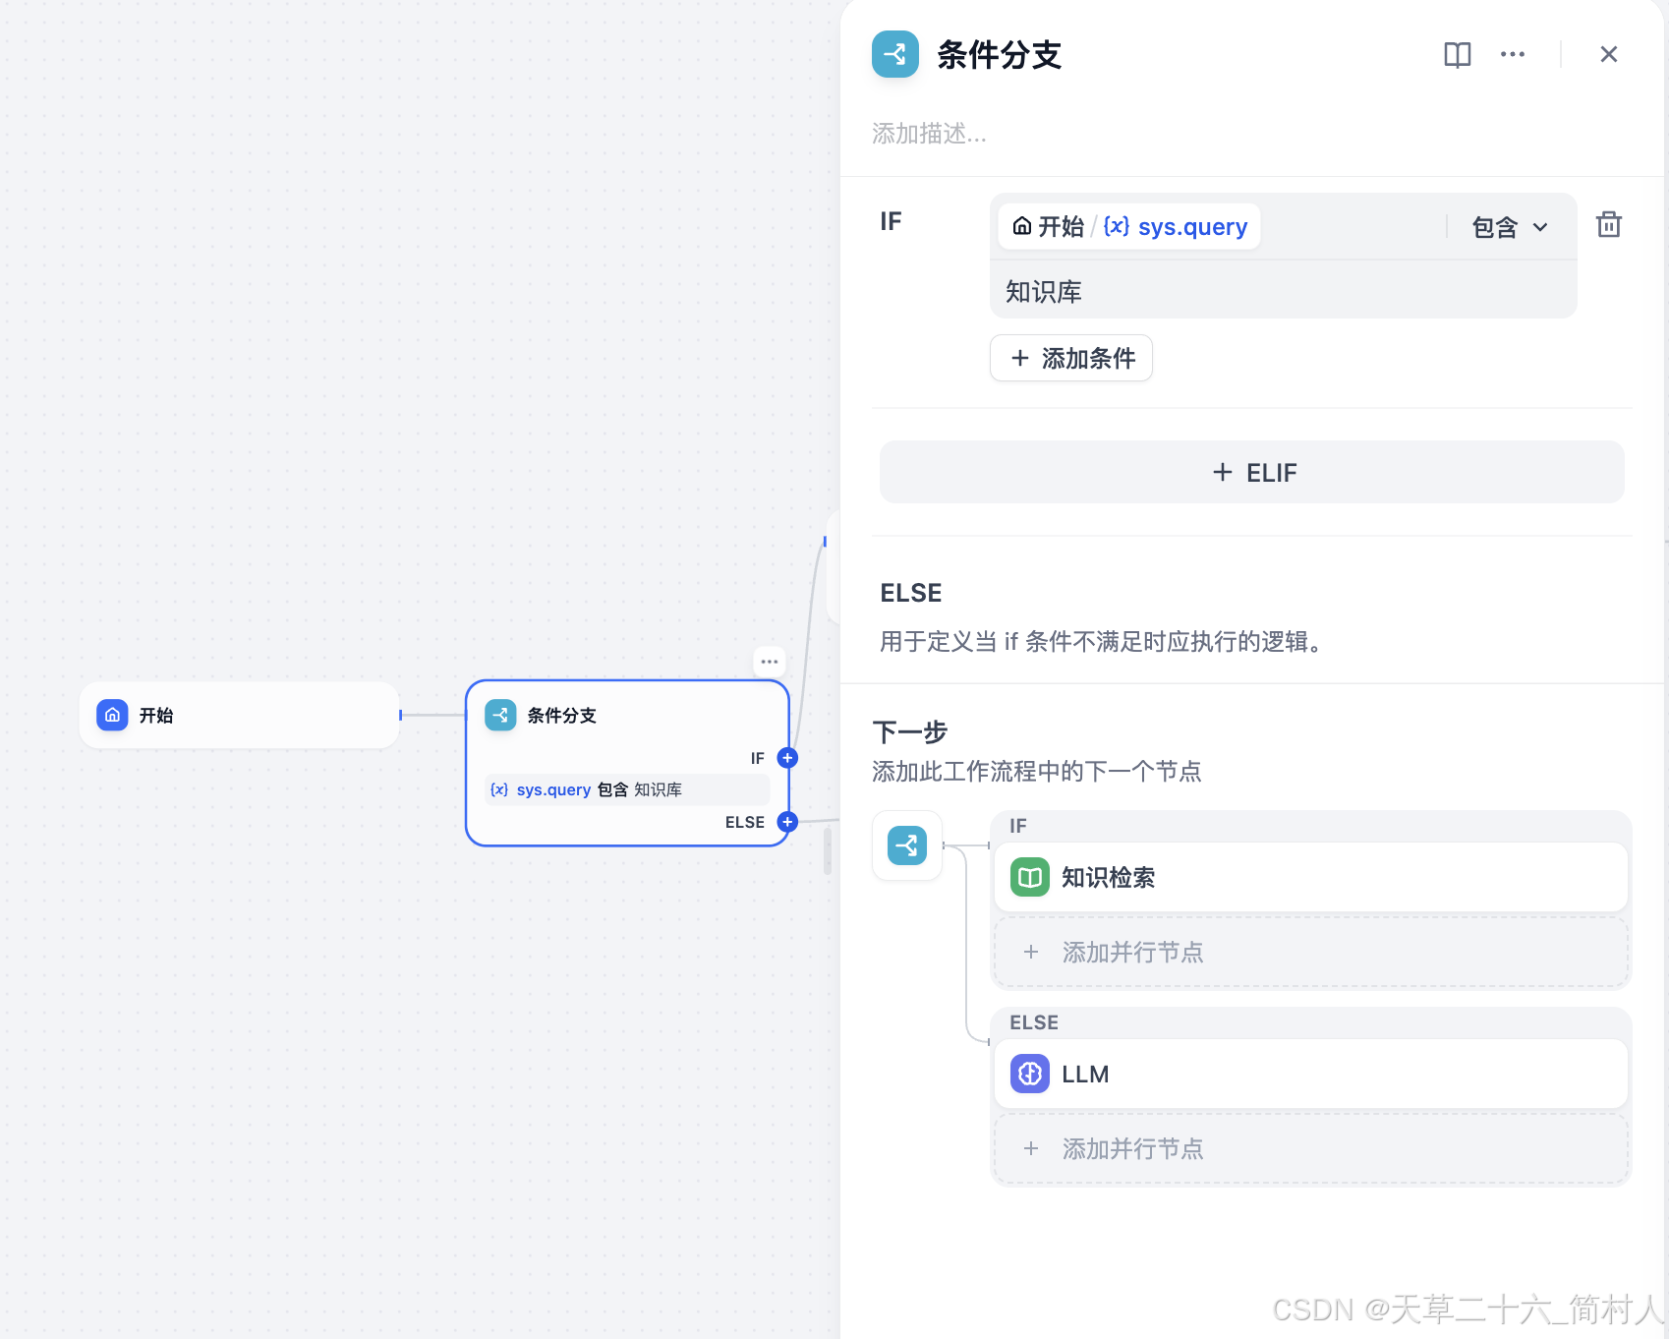
Task: Click the home icon on the 开始 node
Action: [x=111, y=716]
